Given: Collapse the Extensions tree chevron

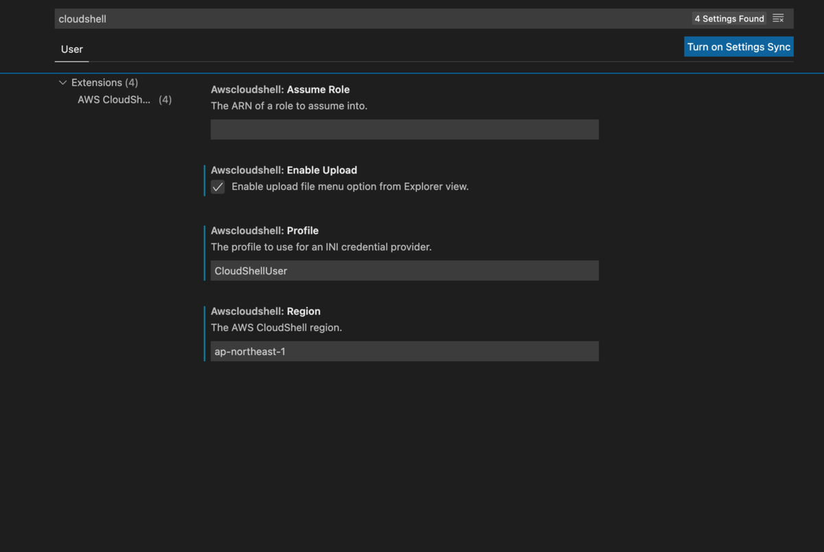Looking at the screenshot, I should coord(63,82).
